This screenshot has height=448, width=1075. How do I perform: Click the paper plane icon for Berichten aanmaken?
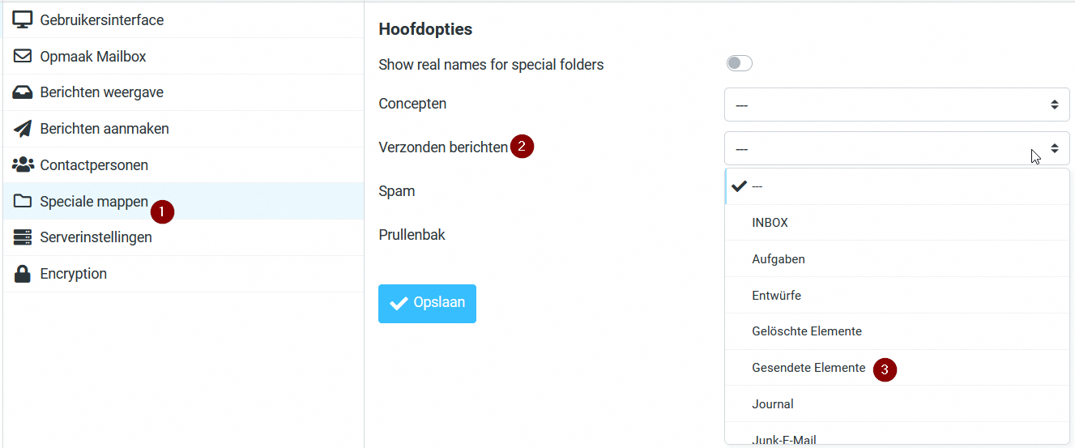[x=22, y=129]
